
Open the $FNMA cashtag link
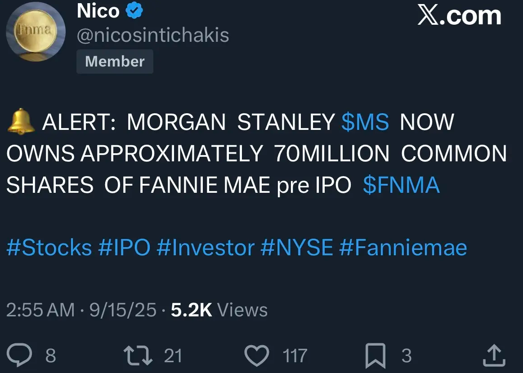pyautogui.click(x=401, y=185)
